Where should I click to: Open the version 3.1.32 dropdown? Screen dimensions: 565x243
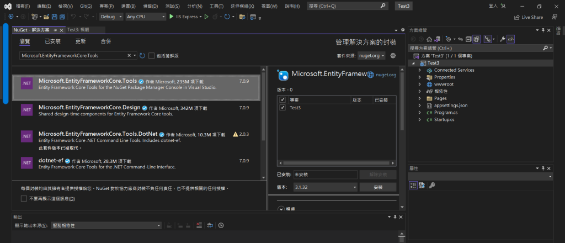click(326, 187)
